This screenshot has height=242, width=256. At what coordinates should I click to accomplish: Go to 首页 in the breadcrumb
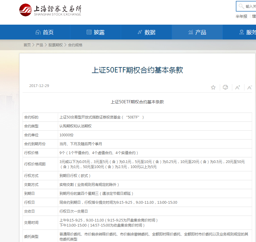pyautogui.click(x=27, y=45)
